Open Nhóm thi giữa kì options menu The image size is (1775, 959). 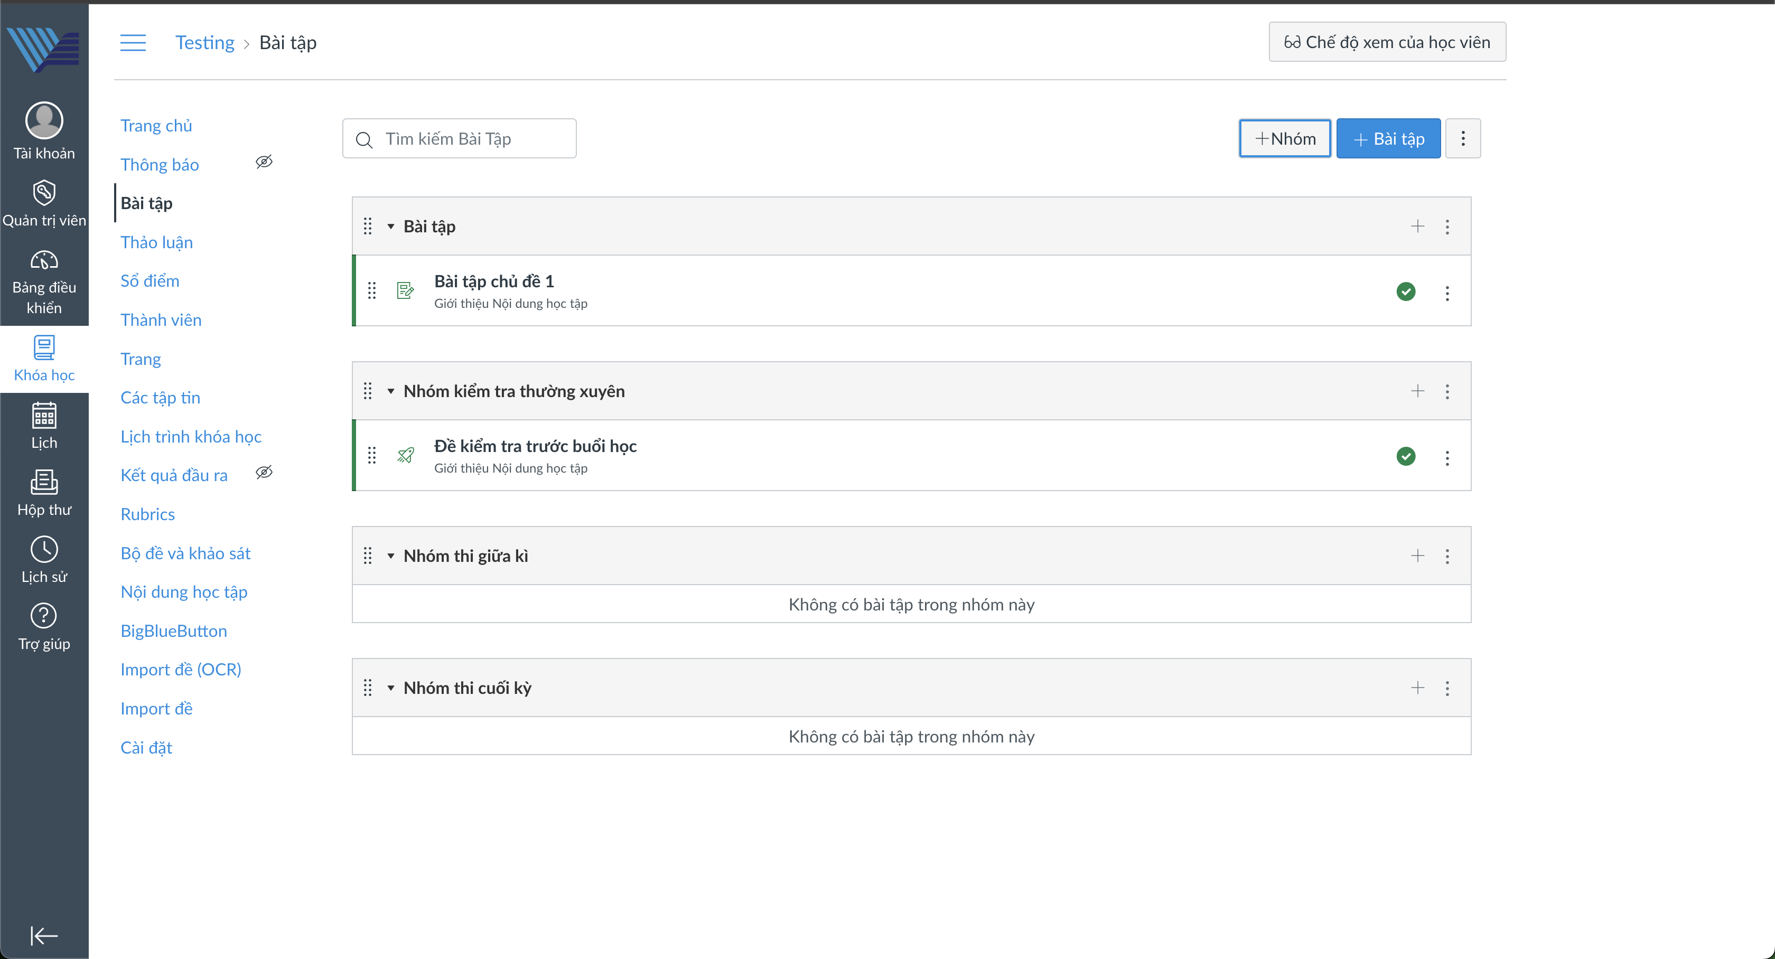pos(1447,556)
